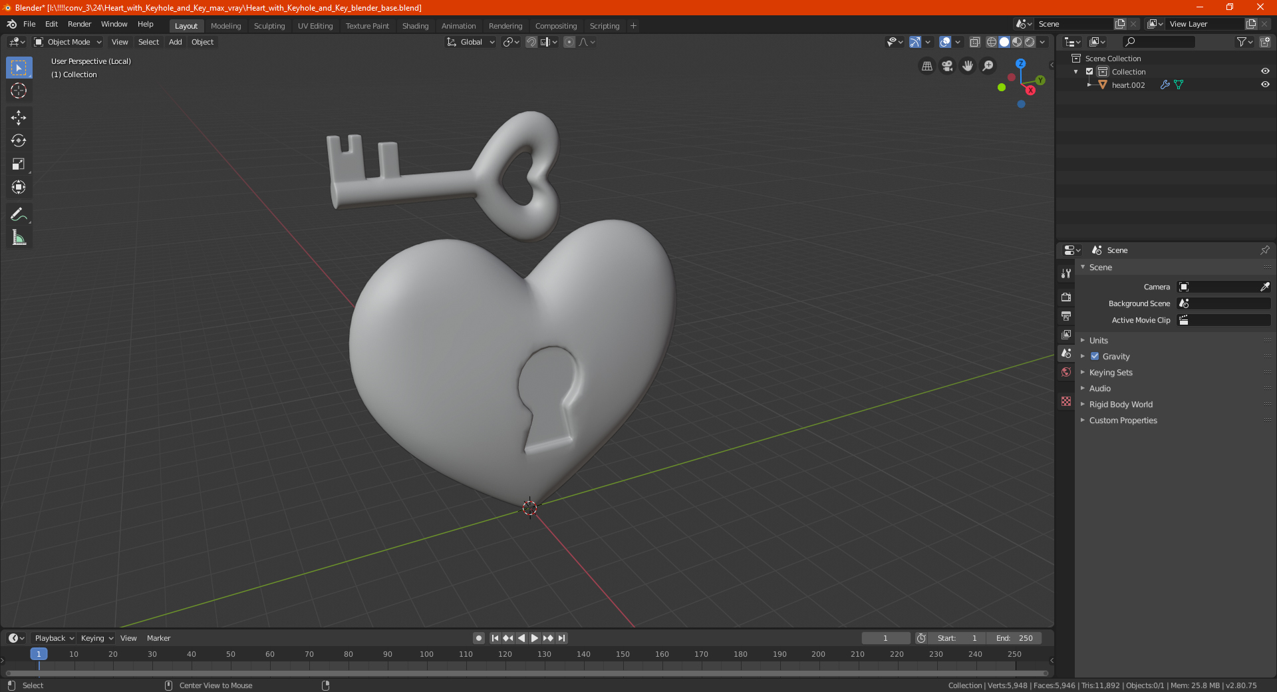The height and width of the screenshot is (692, 1277).
Task: Open the Output properties tab icon
Action: 1066,315
